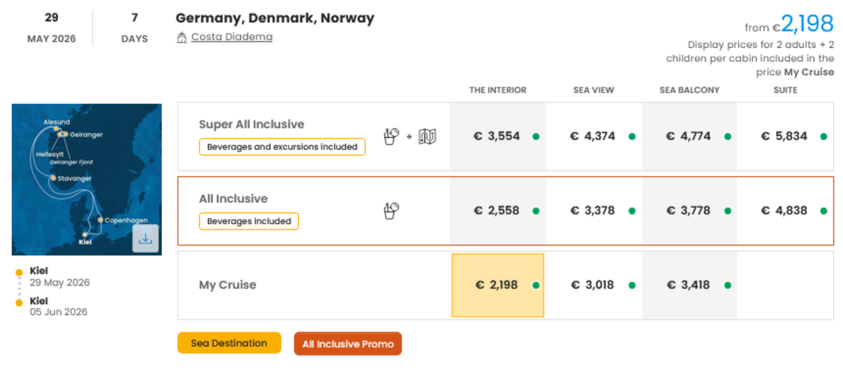Click the Beverages and excursions included label
Screen dimensions: 843x371
[282, 147]
